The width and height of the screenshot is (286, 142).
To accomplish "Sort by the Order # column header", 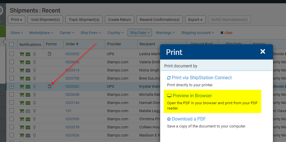I will coord(72,44).
